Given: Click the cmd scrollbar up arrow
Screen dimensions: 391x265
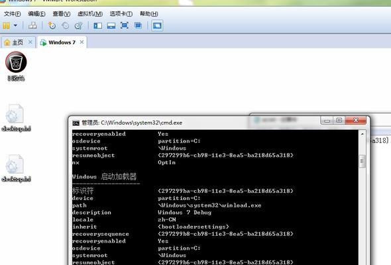Looking at the screenshot, I should [x=362, y=134].
